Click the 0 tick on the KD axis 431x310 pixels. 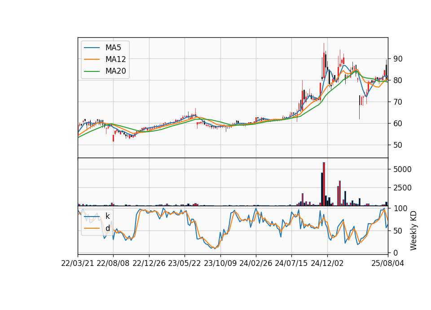coord(396,252)
